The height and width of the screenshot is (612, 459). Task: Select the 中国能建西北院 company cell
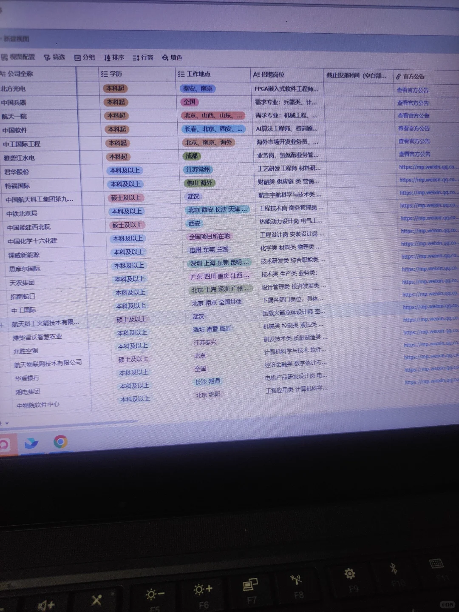28,227
